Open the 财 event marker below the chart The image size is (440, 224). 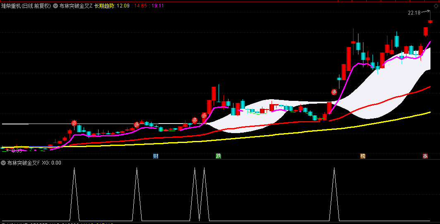[156, 156]
